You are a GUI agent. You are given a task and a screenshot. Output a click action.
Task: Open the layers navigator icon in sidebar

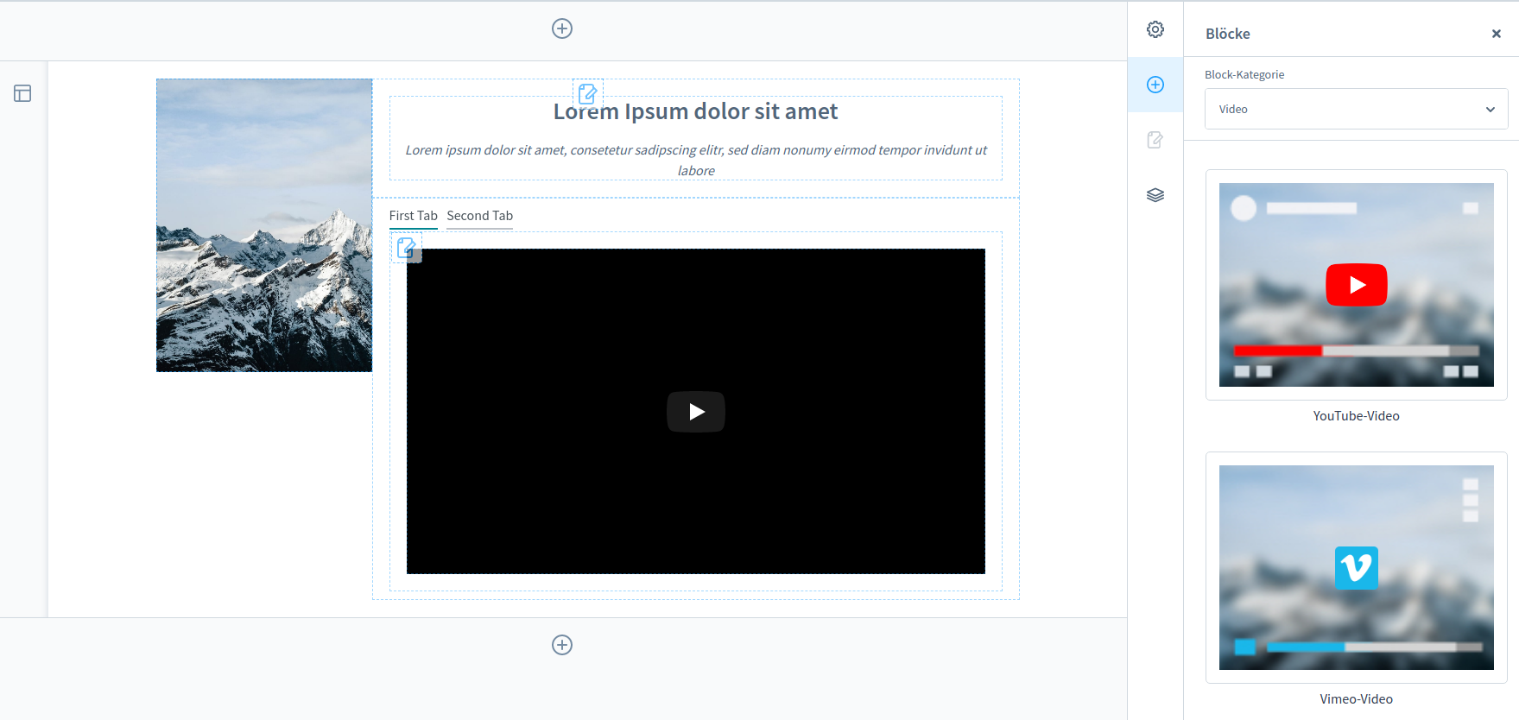pos(1155,195)
